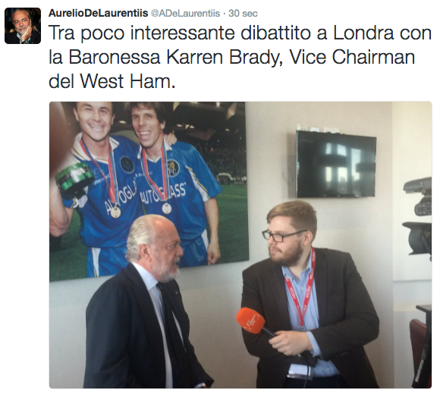Open the @ADeLaurentiis handle link
The width and height of the screenshot is (440, 393).
tap(186, 13)
